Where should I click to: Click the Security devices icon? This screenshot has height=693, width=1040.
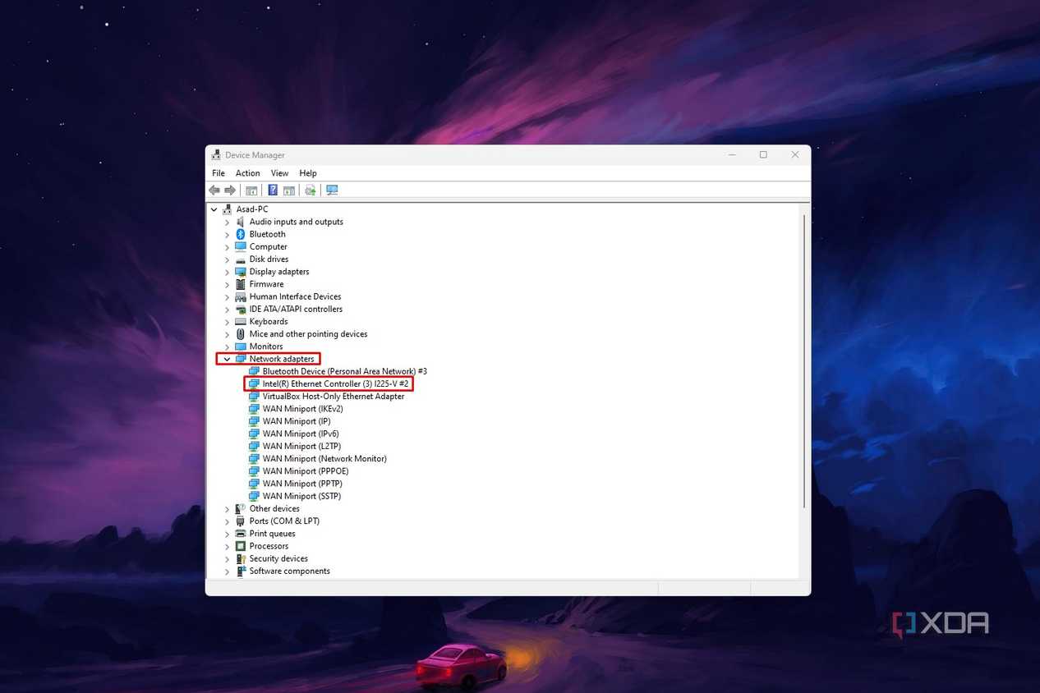click(x=241, y=558)
